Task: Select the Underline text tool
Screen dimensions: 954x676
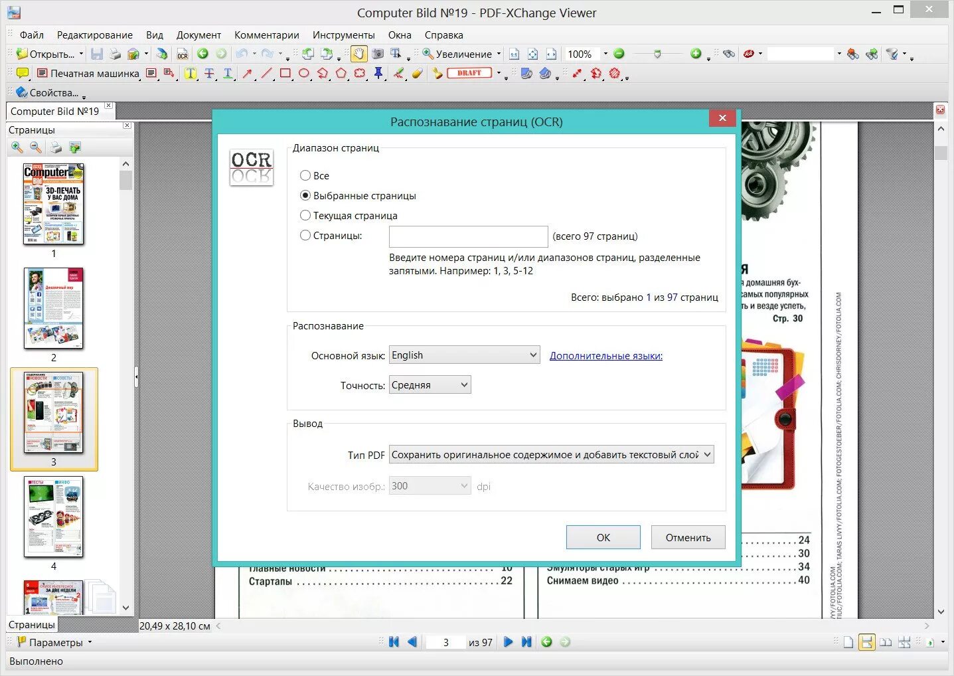Action: (228, 73)
